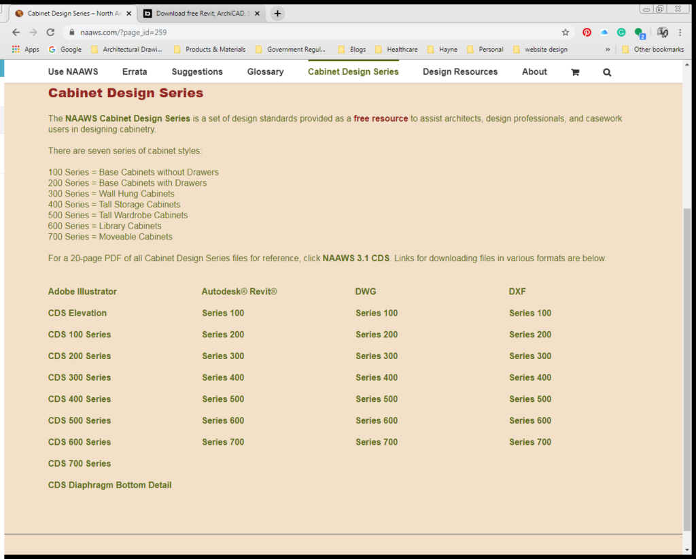Select the Cabinet Design Series browser tab
Viewport: 696px width, 559px height.
click(x=73, y=14)
